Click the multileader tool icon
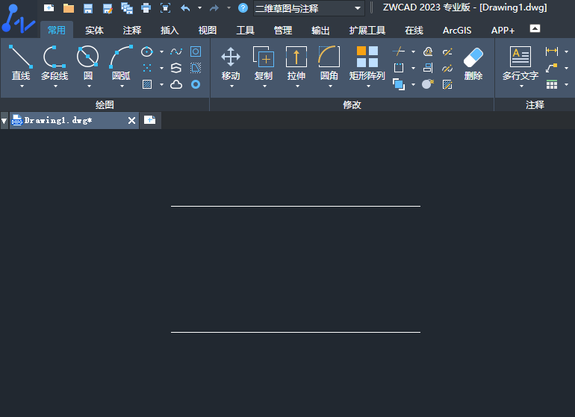Screen dimensions: 575x417 tap(552, 68)
